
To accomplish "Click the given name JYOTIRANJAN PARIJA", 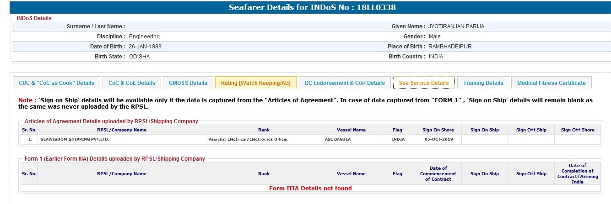I will (x=456, y=26).
